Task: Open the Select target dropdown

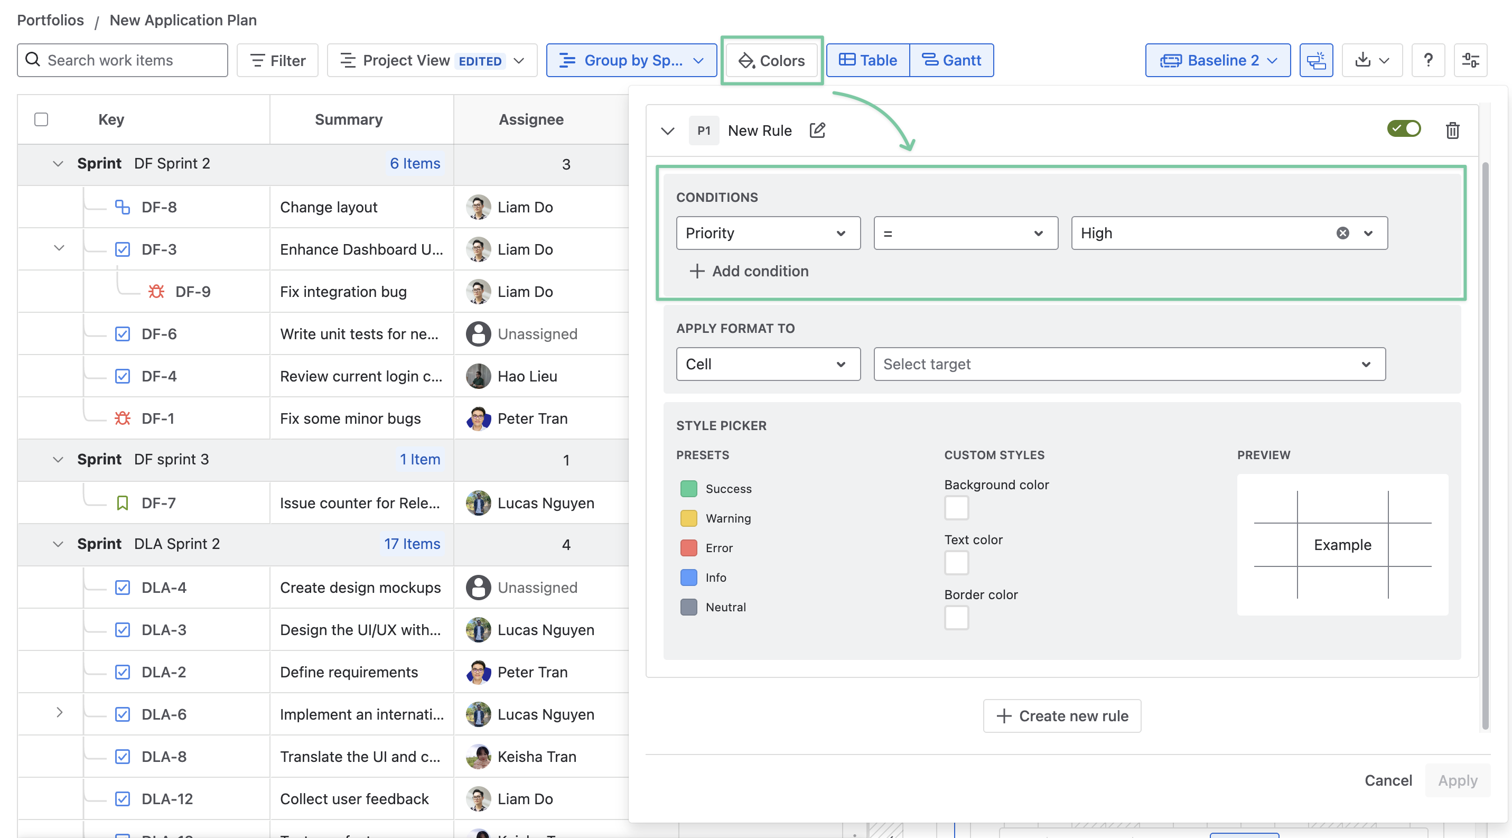Action: (x=1129, y=364)
